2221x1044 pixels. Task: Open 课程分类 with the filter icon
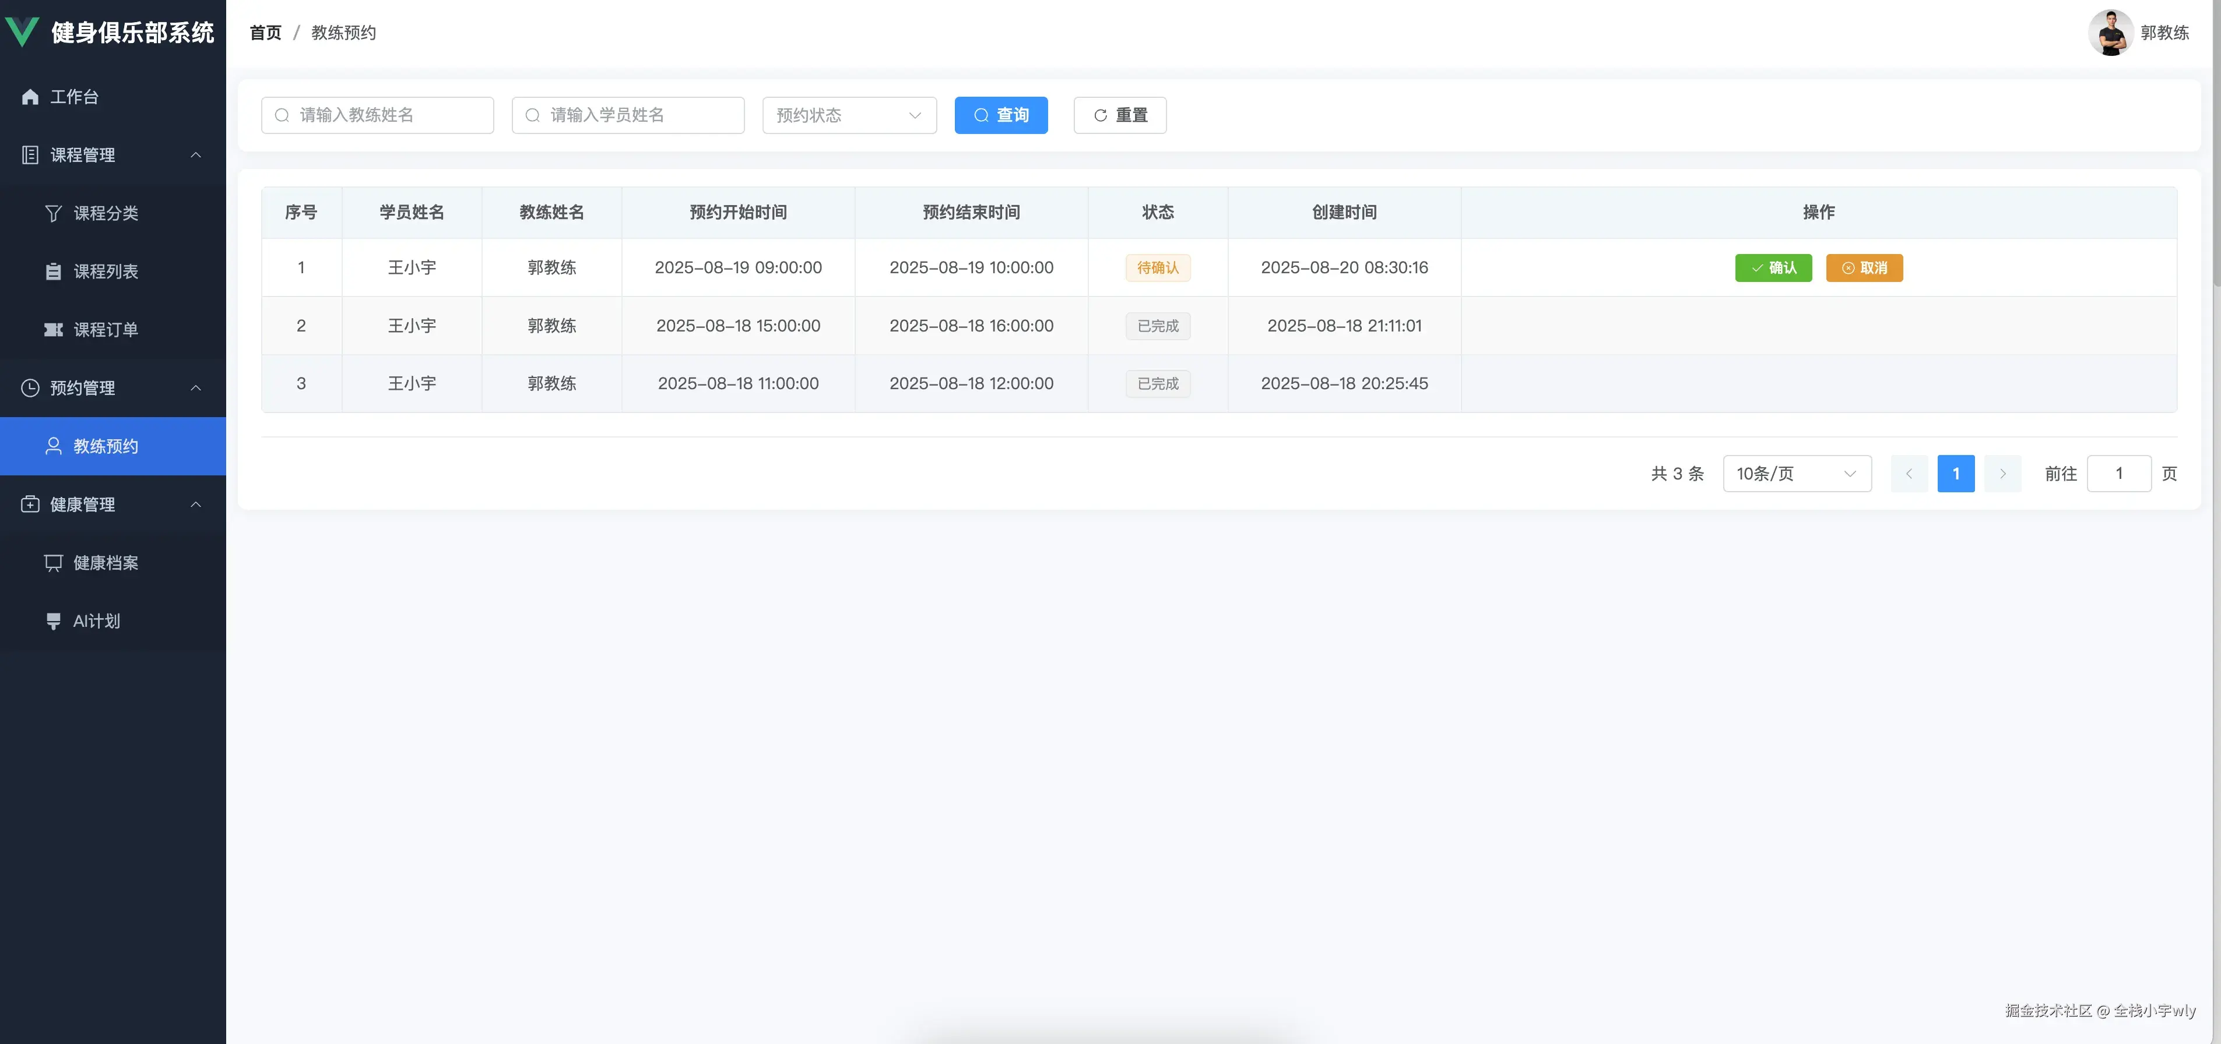click(105, 213)
